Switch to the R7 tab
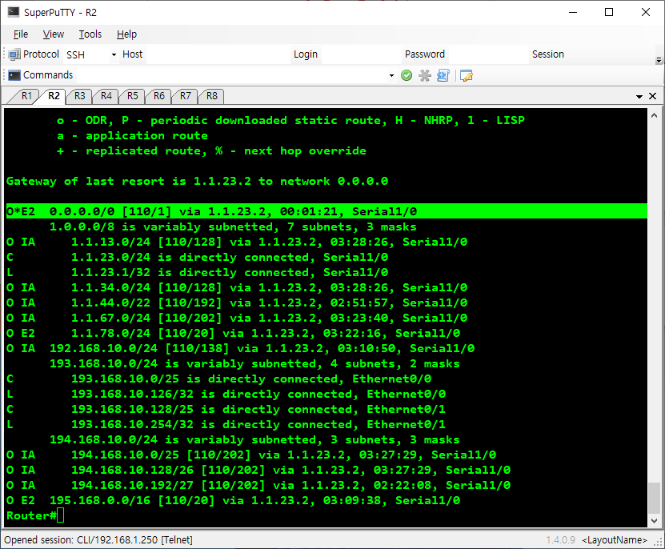The height and width of the screenshot is (549, 665). click(x=186, y=96)
